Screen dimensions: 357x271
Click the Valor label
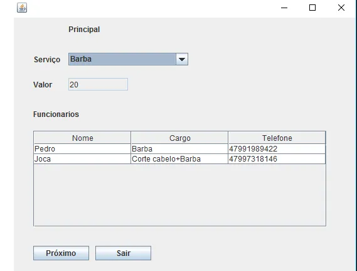[43, 85]
